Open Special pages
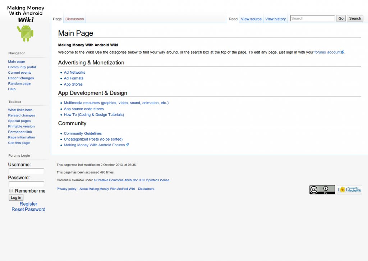 point(19,121)
